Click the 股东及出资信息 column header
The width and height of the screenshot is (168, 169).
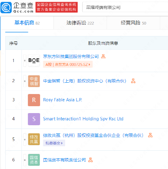pos(103,43)
